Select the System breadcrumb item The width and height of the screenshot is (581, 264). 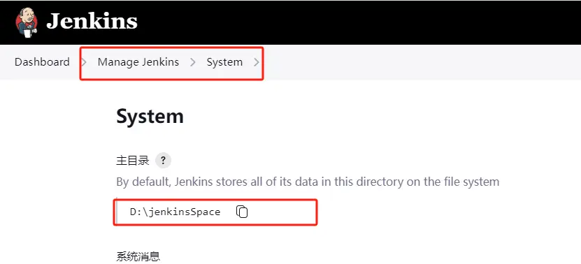(x=224, y=62)
